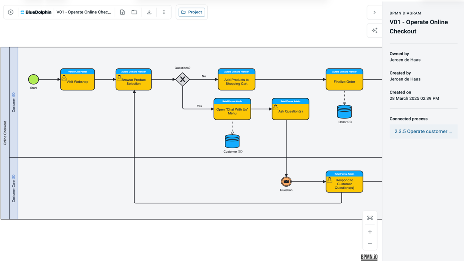Click the download icon
464x261 pixels.
tap(149, 12)
